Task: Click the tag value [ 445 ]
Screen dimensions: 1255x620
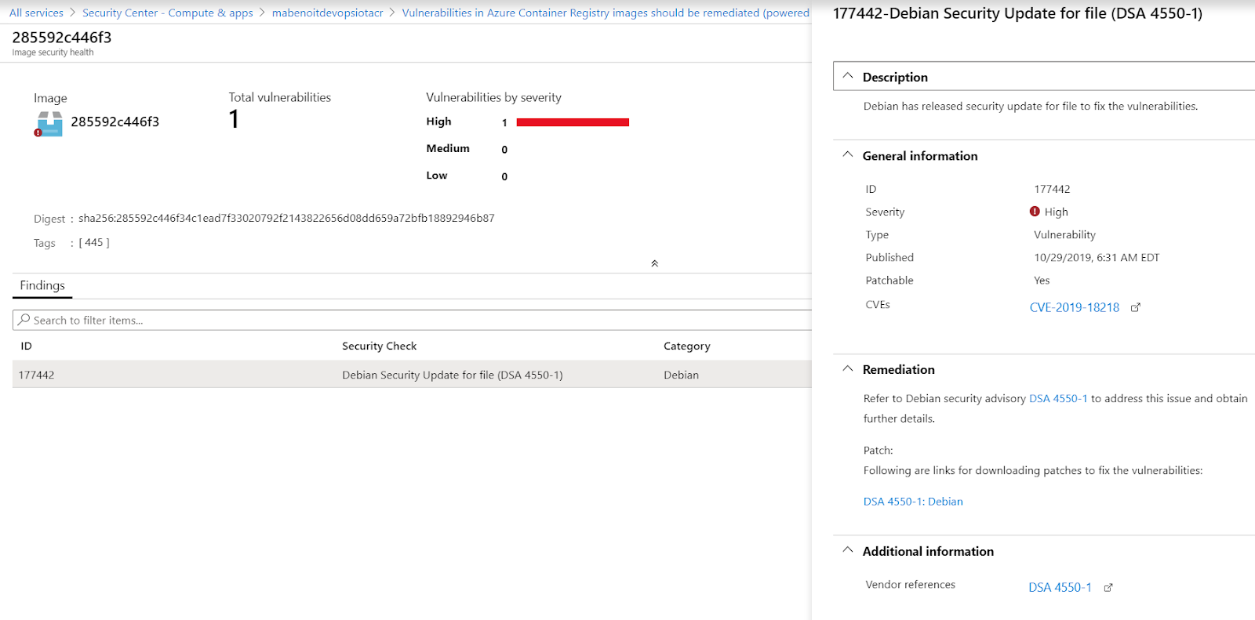Action: [94, 243]
